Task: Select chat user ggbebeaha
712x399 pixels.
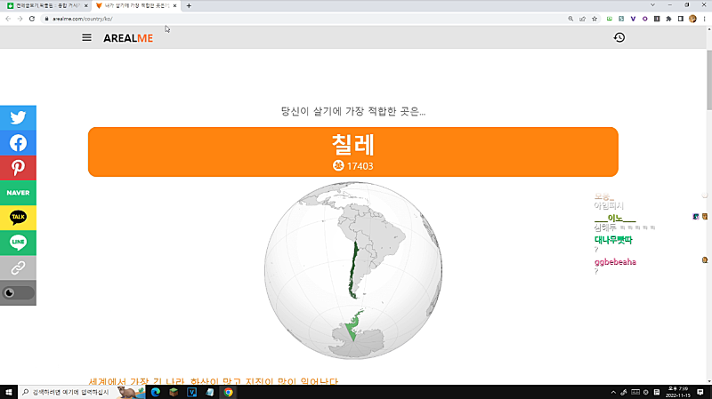Action: [615, 262]
